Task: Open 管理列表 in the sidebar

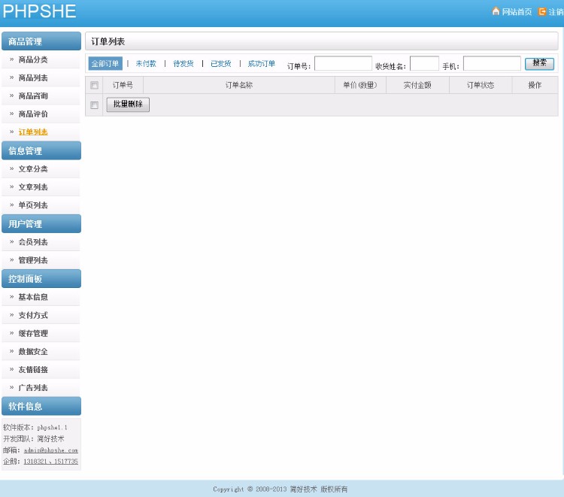Action: [33, 260]
